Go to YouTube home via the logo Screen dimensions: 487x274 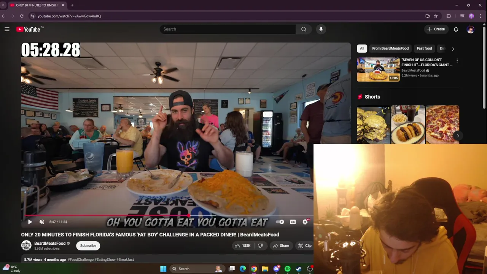(28, 29)
